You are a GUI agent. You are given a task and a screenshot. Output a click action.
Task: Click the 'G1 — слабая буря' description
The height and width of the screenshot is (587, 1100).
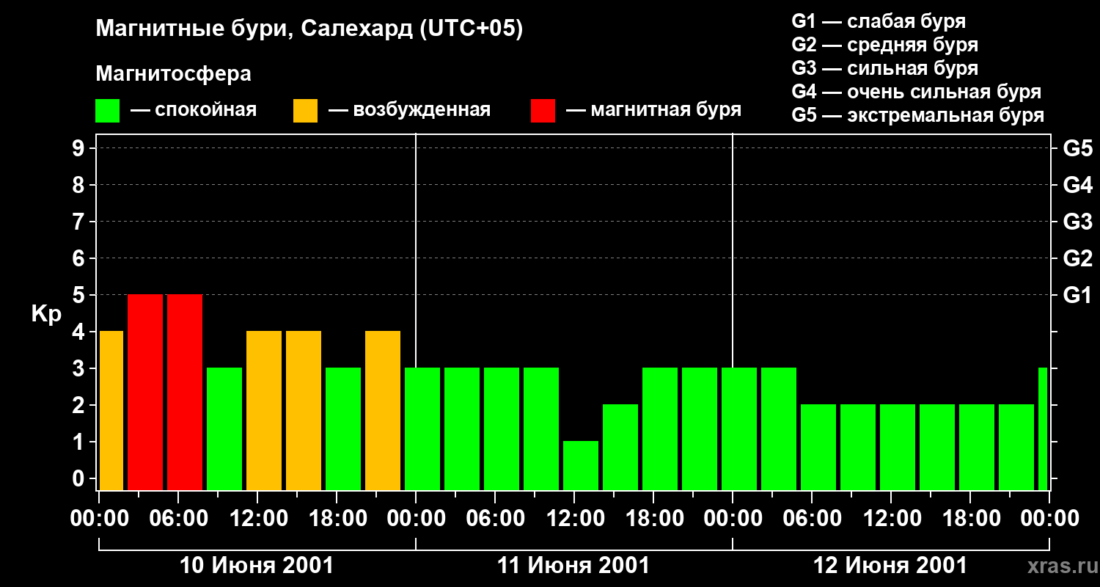point(879,21)
